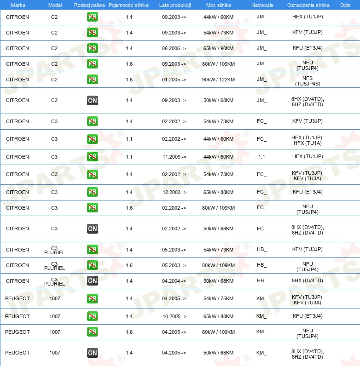The width and height of the screenshot is (360, 366).
Task: Select capacity 1.1 in the C2 HFX row
Action: (x=129, y=17)
